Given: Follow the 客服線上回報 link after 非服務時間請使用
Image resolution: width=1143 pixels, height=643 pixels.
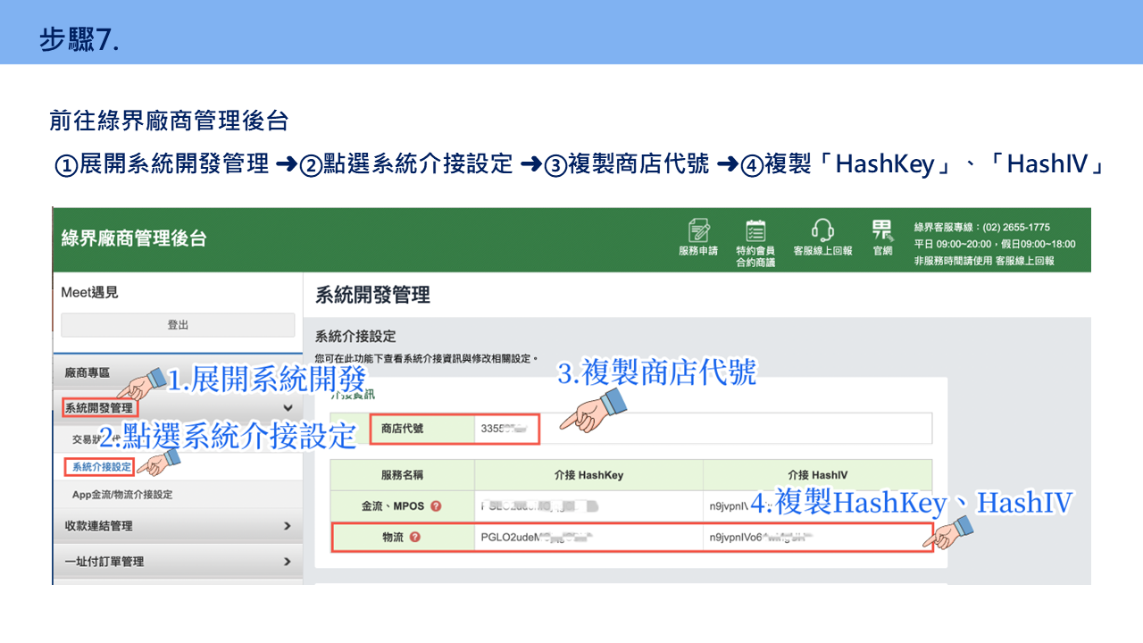Looking at the screenshot, I should point(1025,261).
